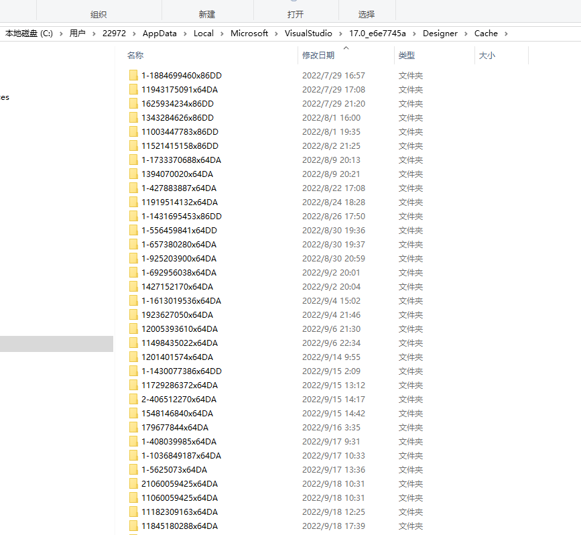The width and height of the screenshot is (581, 535).
Task: Select folder name 11729286372x64DA
Action: [x=180, y=385]
